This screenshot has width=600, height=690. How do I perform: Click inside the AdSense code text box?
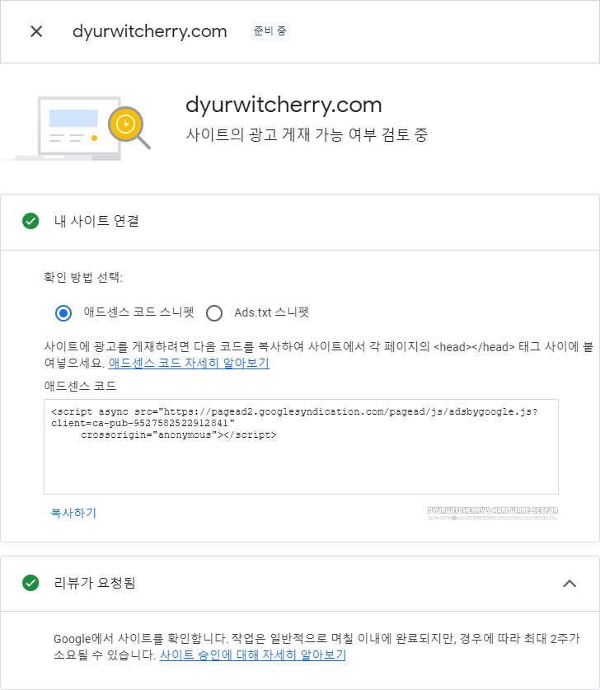(x=301, y=447)
